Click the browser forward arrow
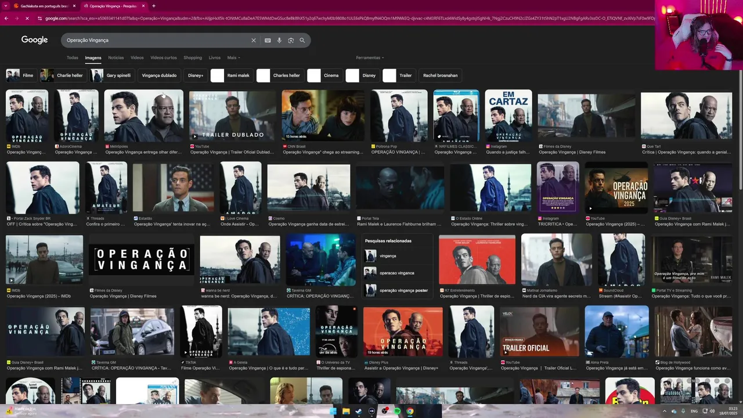Image resolution: width=743 pixels, height=418 pixels. pos(16,19)
